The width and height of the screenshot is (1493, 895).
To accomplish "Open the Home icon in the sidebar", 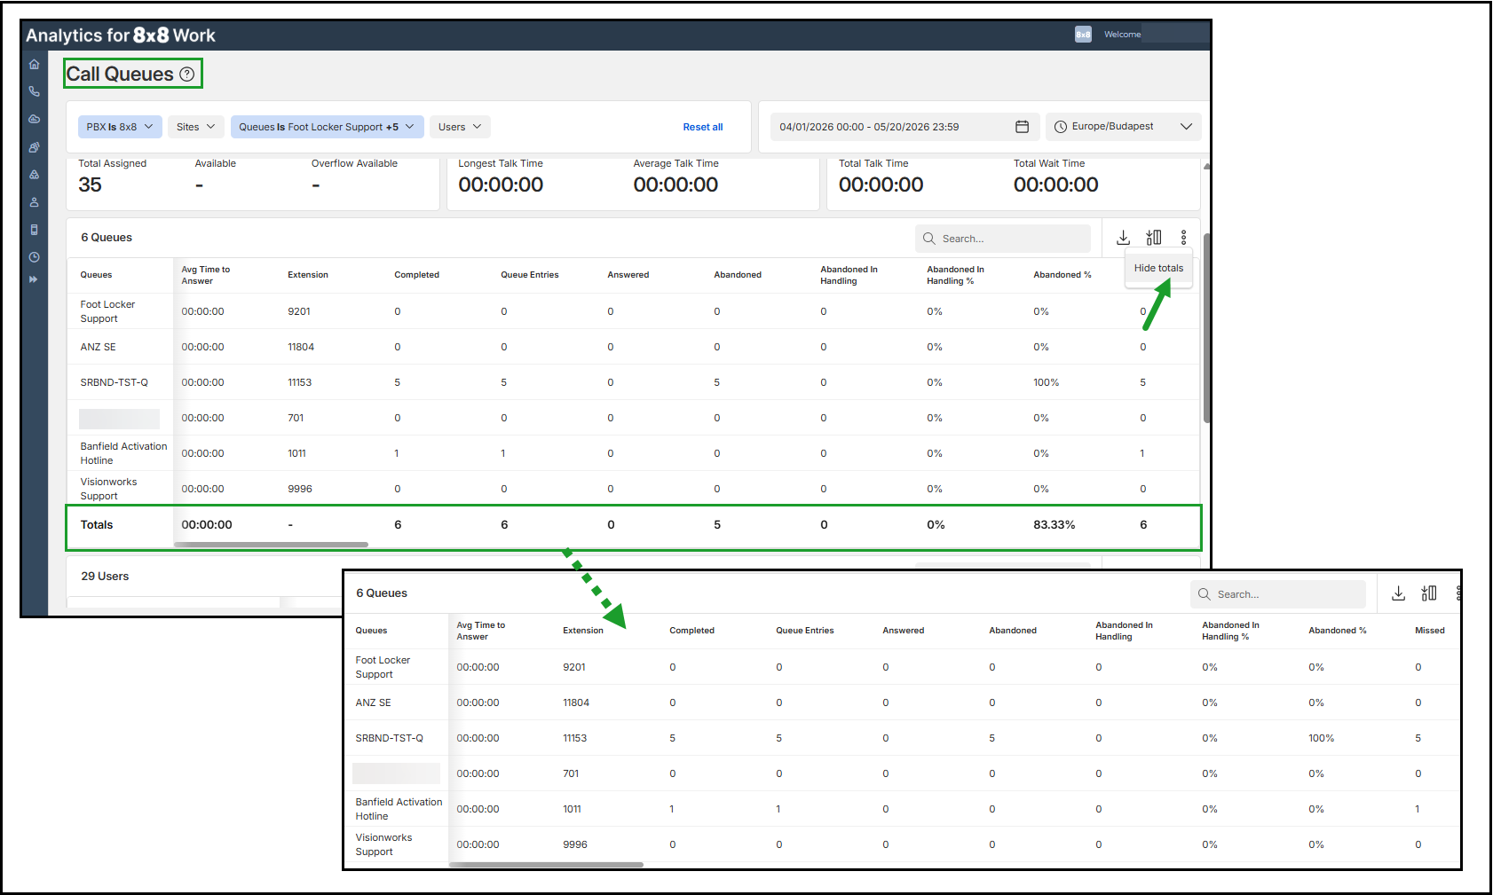I will point(34,64).
